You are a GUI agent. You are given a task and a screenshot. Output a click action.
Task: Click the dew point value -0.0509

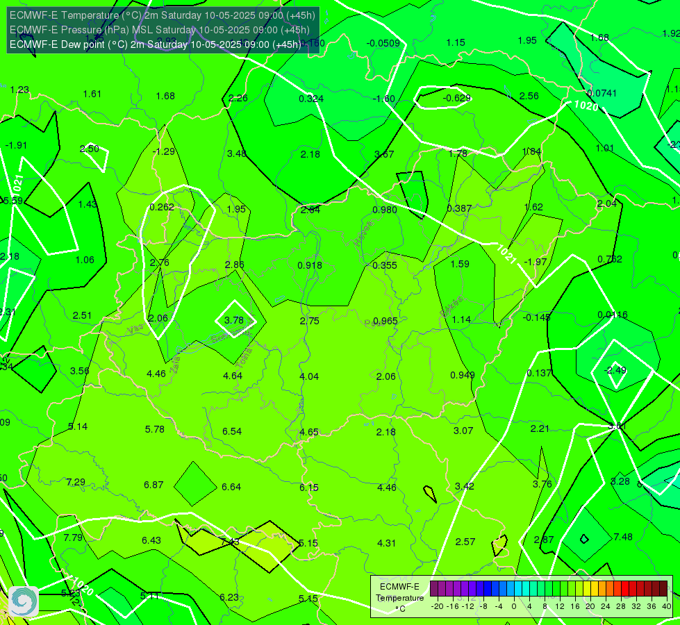pos(383,43)
